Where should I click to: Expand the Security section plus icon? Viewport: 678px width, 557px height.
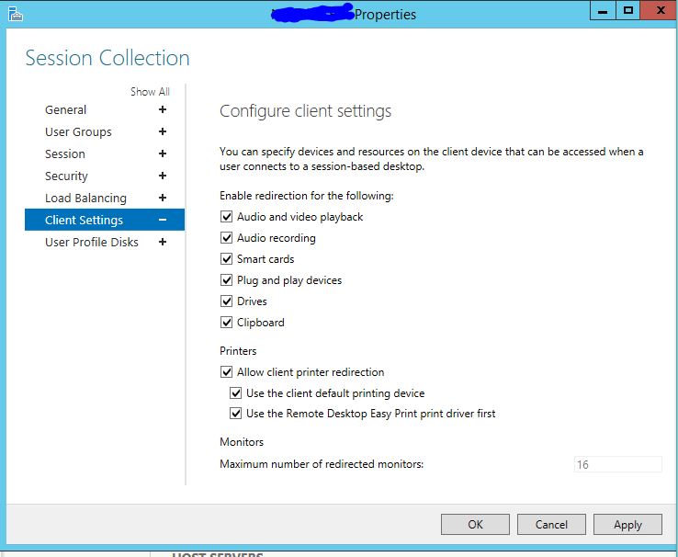click(163, 176)
